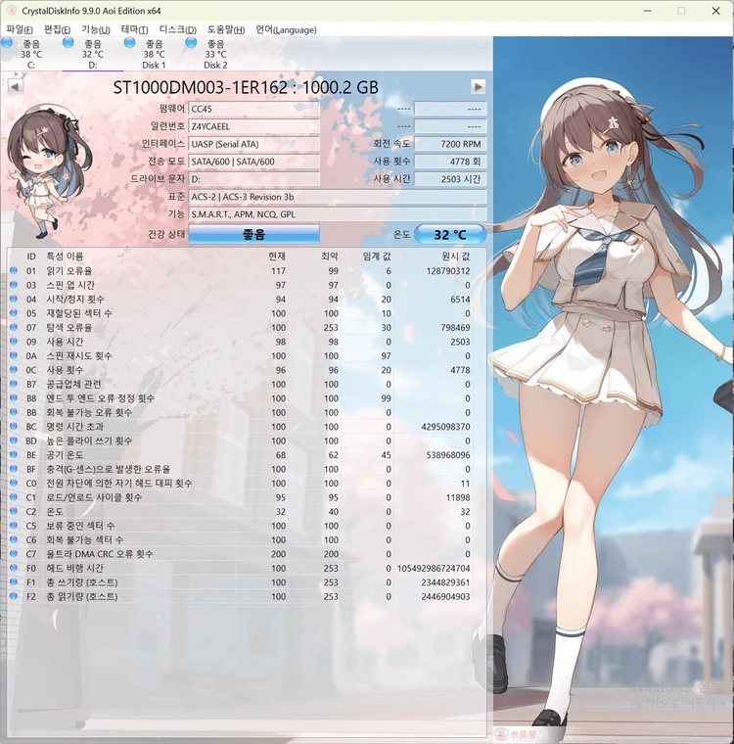Click status dot for attribute 04 시작/정지 횟수

14,299
